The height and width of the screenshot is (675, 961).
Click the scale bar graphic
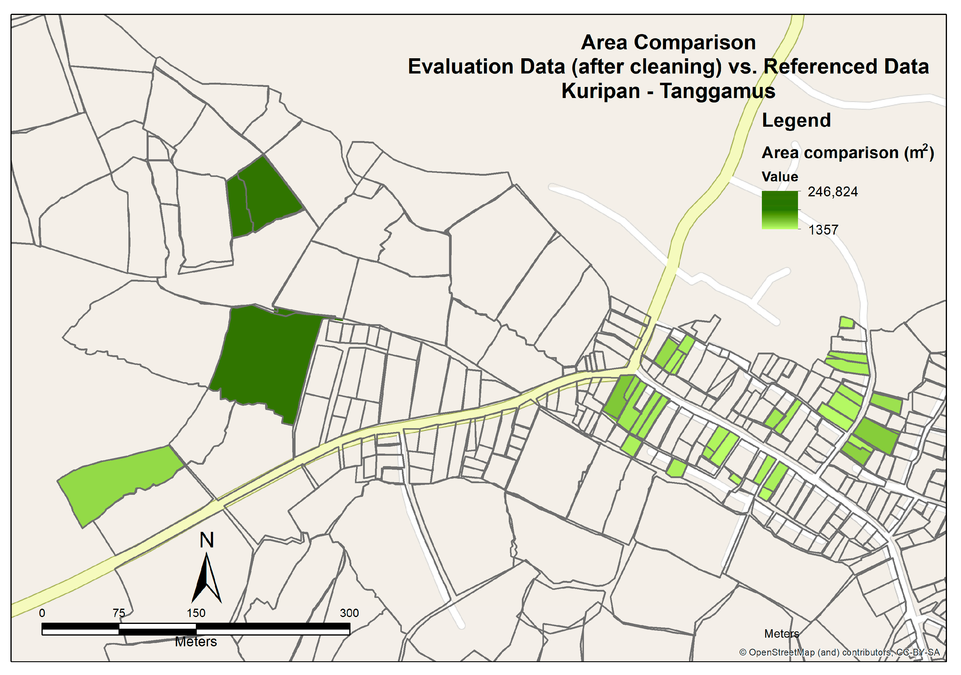pos(196,629)
